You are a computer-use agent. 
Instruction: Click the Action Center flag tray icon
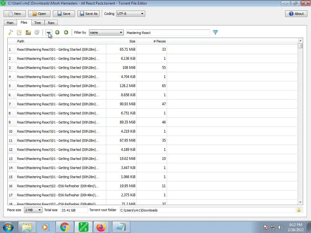click(x=265, y=227)
